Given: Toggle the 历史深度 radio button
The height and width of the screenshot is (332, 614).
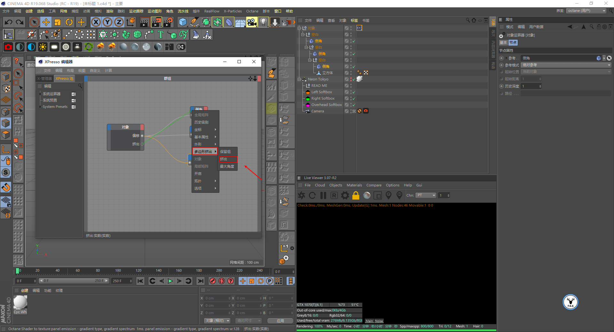Looking at the screenshot, I should 501,86.
